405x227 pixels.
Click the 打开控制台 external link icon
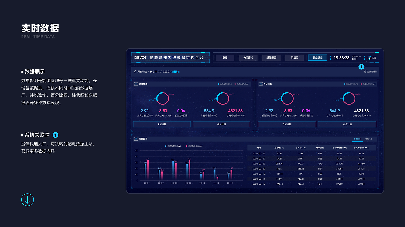click(365, 72)
